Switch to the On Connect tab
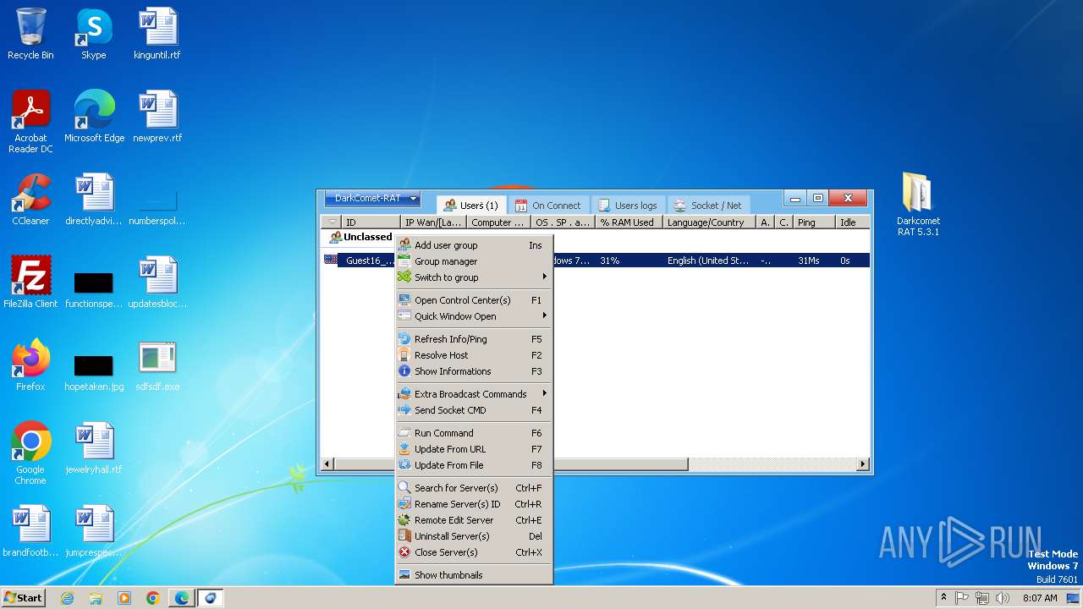Screen dimensions: 1083x609 548,206
